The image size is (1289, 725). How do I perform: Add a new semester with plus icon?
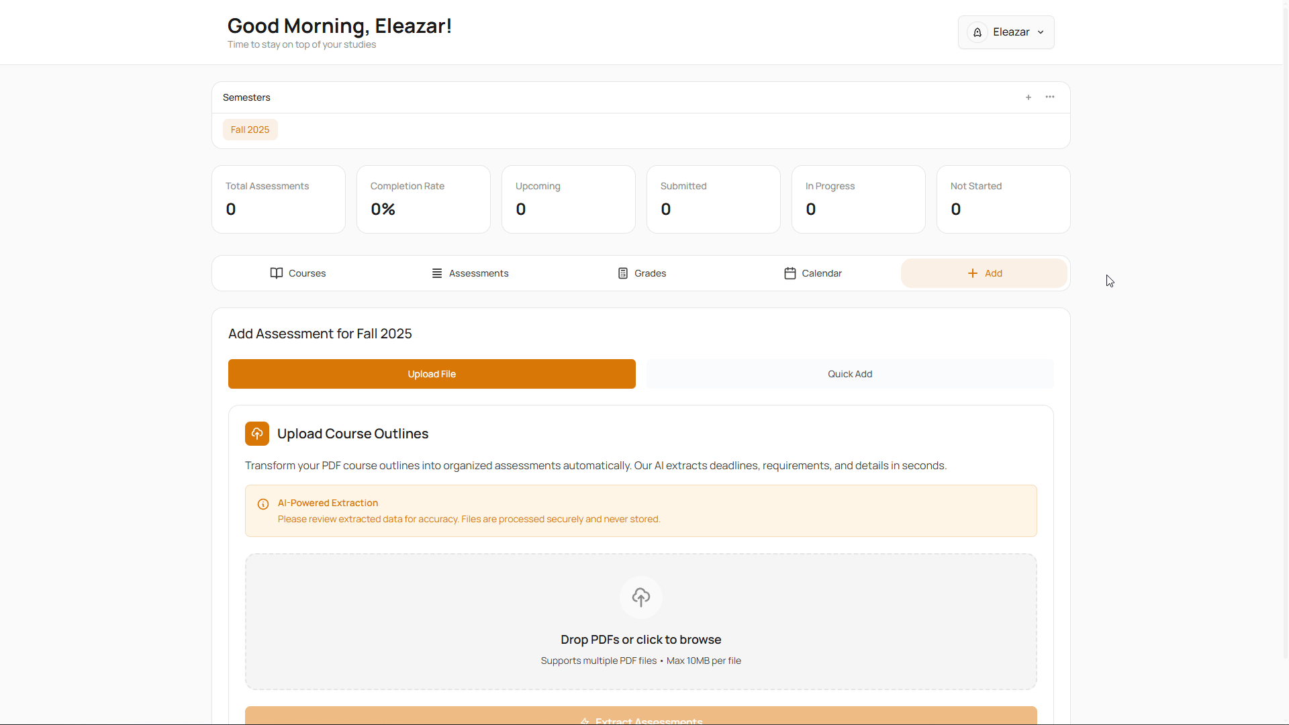[x=1029, y=97]
